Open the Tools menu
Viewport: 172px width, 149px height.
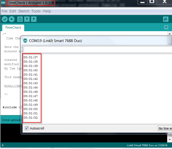[36, 11]
